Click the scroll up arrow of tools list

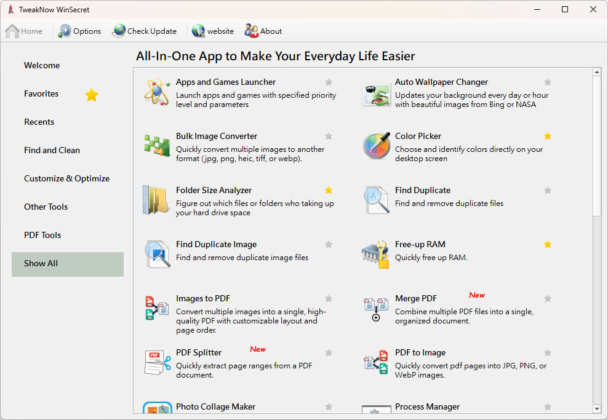(x=596, y=73)
